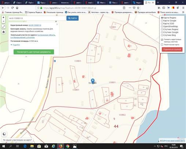Click the green view available documents button
Screen dimensions: 186x149
click(34, 52)
